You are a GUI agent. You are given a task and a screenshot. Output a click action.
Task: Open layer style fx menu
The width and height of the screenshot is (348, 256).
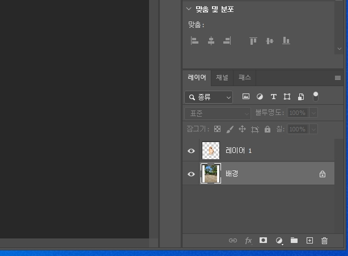248,241
